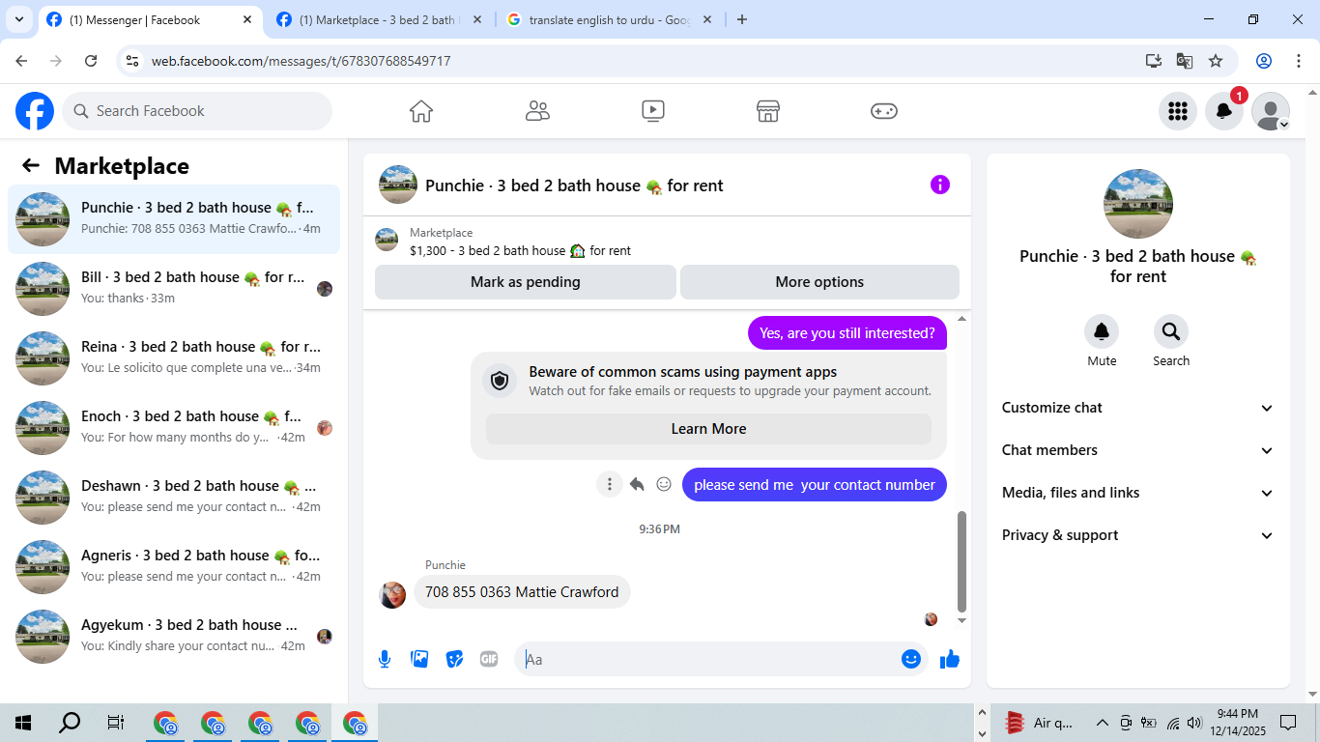Go back using the Marketplace arrow
Image resolution: width=1320 pixels, height=742 pixels.
point(31,165)
